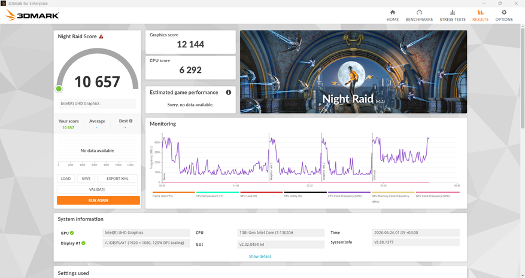The width and height of the screenshot is (525, 278).
Task: Click the vertical scrollbar on the right
Action: coord(523,77)
